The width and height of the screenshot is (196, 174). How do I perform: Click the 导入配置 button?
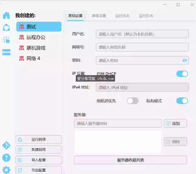click(x=39, y=160)
